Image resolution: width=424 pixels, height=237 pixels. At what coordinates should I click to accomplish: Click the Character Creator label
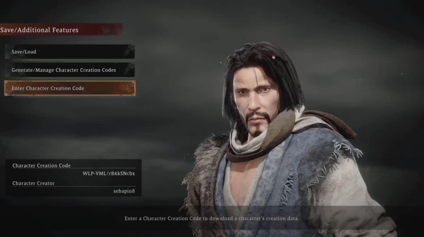point(34,183)
